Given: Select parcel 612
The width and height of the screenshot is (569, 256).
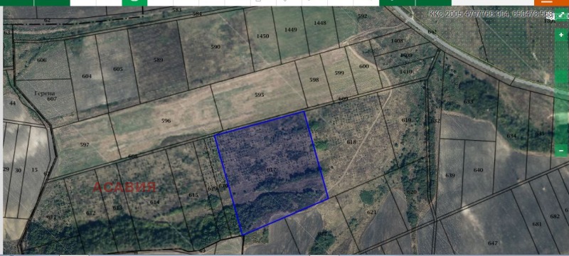Looking at the screenshot, I should [91, 213].
